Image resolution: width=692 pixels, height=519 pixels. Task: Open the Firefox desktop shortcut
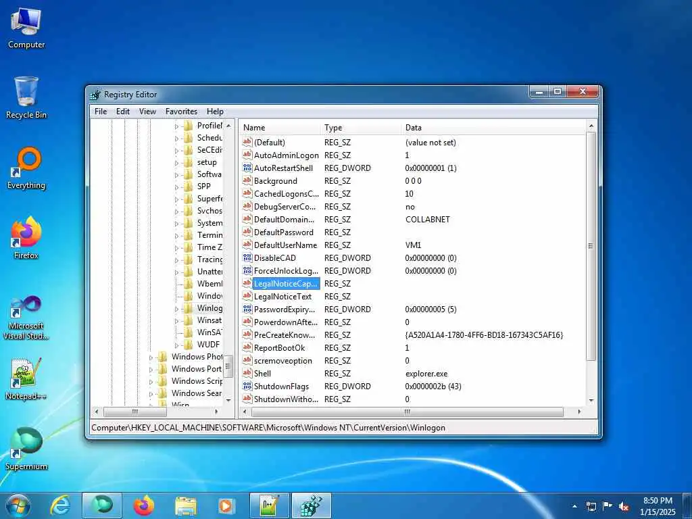(x=26, y=239)
